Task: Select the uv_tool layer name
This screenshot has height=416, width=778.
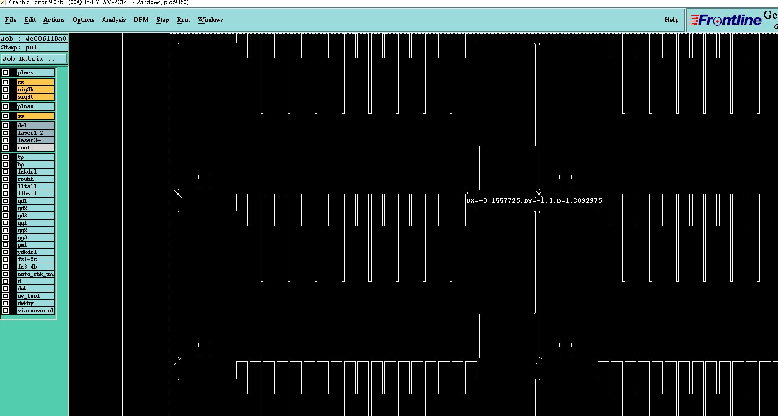Action: point(36,296)
